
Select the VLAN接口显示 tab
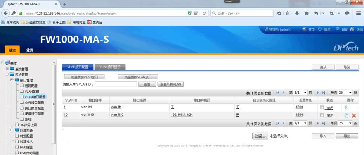pyautogui.click(x=110, y=67)
